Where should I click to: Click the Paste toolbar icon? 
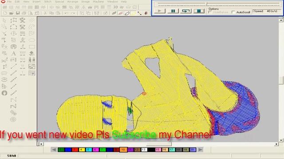[x=58, y=13]
